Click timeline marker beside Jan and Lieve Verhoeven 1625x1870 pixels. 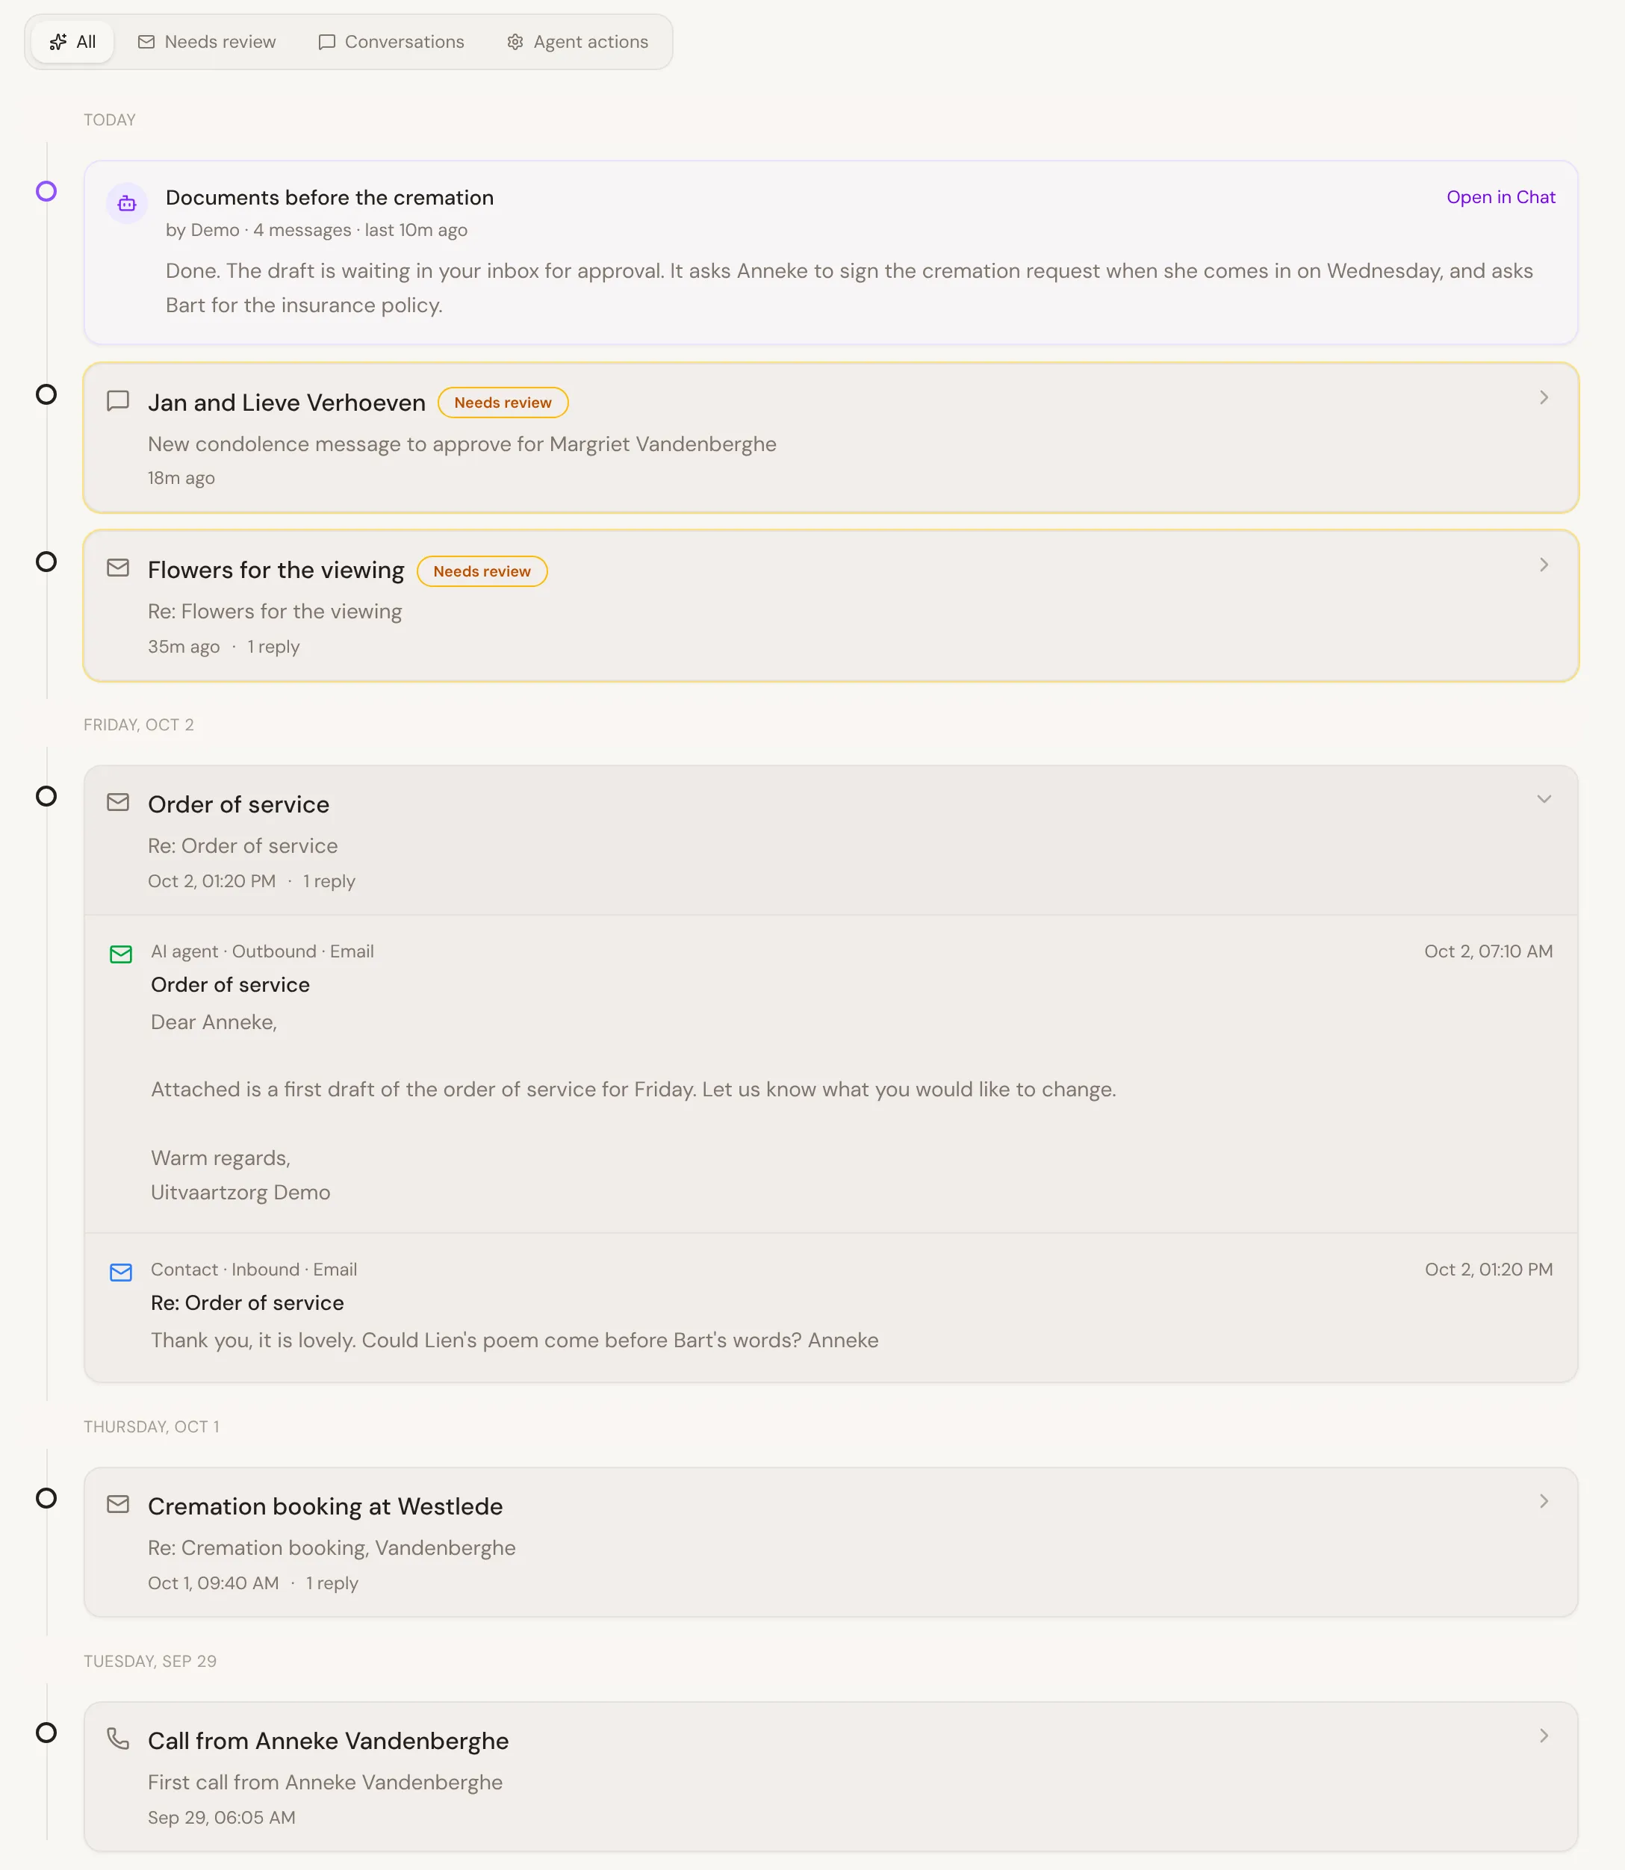[x=46, y=394]
